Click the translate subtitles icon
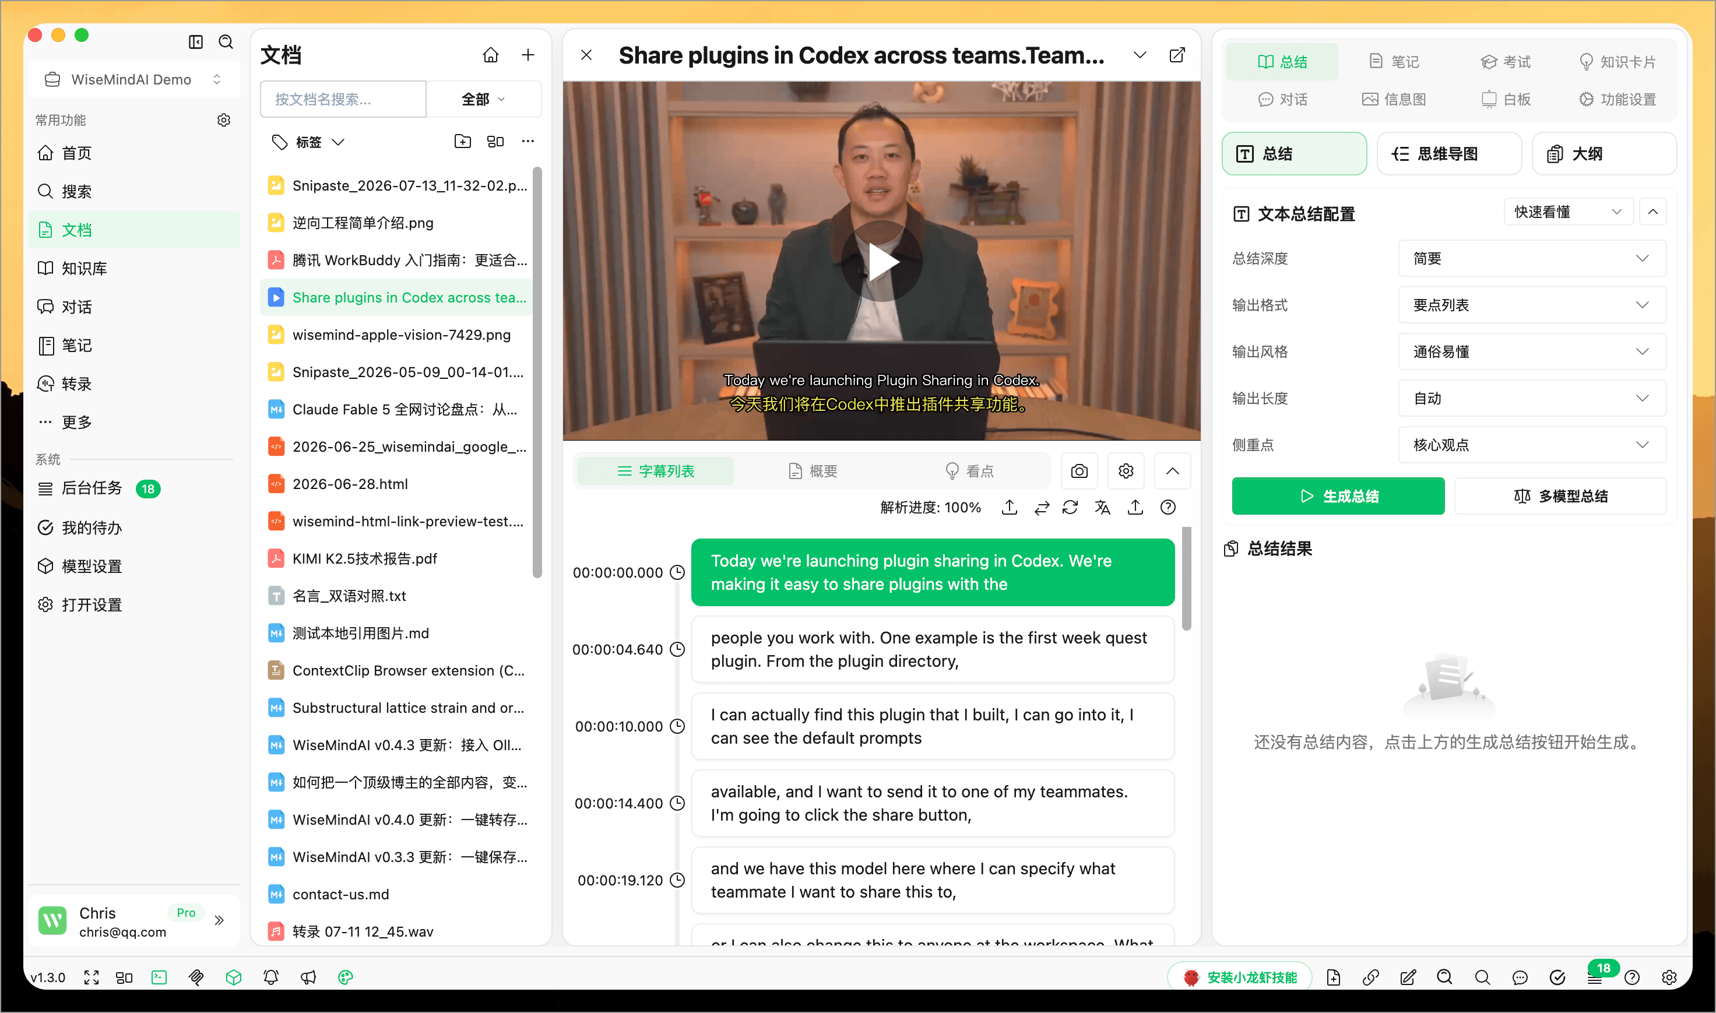1716x1013 pixels. [1102, 507]
